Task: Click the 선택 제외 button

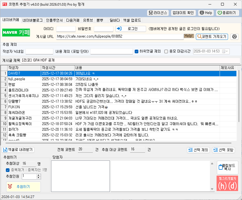Action: 198,150
